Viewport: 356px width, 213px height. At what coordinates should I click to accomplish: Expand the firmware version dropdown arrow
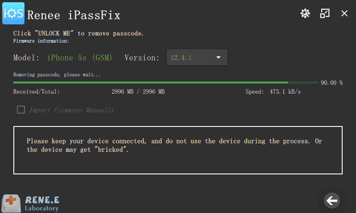(x=218, y=58)
